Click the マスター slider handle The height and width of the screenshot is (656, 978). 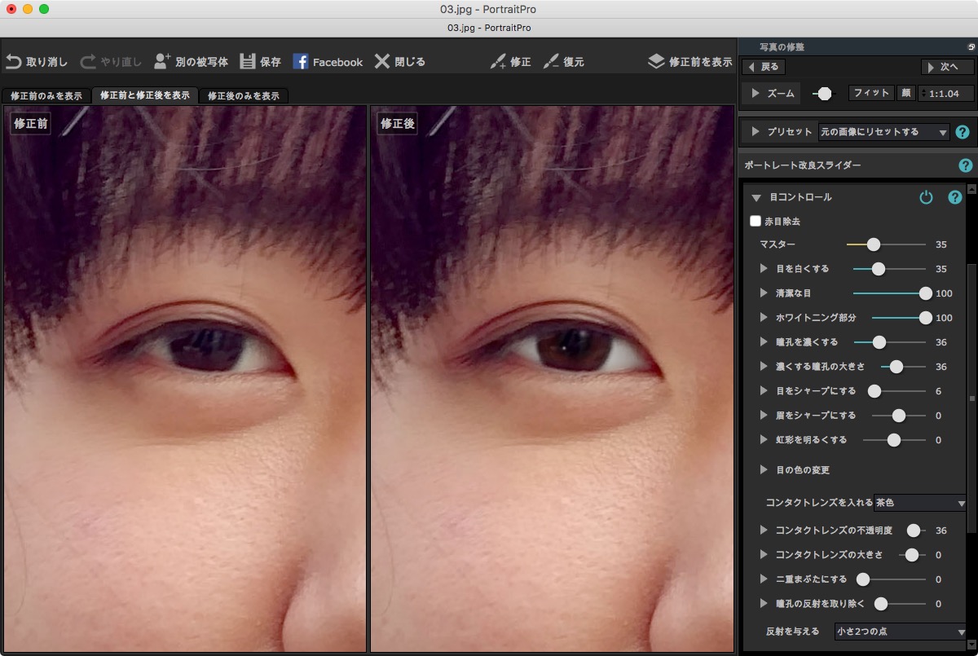point(874,244)
